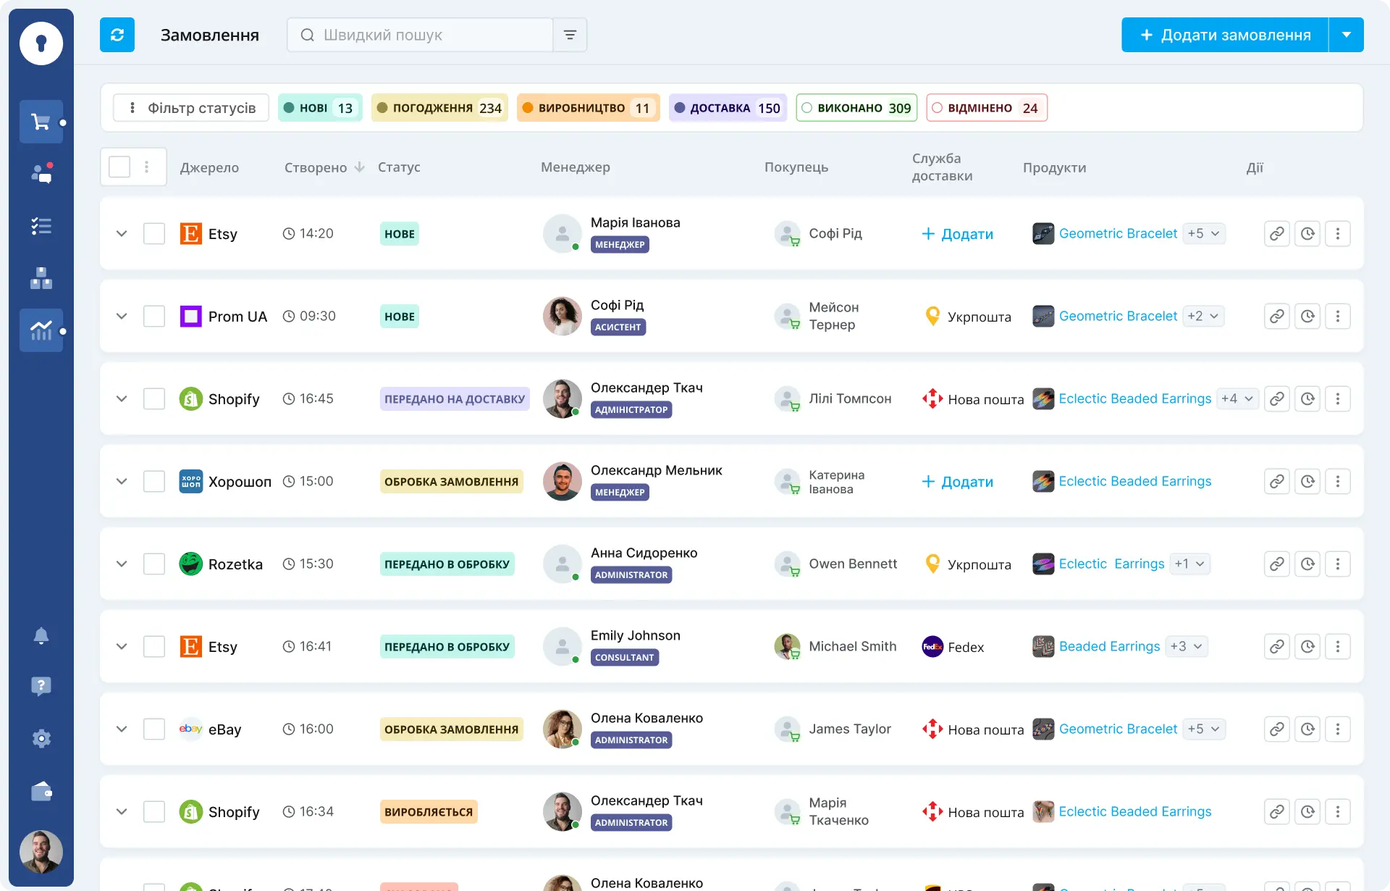The image size is (1390, 891).
Task: Open history via clock icon on Shopify row
Action: (x=1307, y=398)
